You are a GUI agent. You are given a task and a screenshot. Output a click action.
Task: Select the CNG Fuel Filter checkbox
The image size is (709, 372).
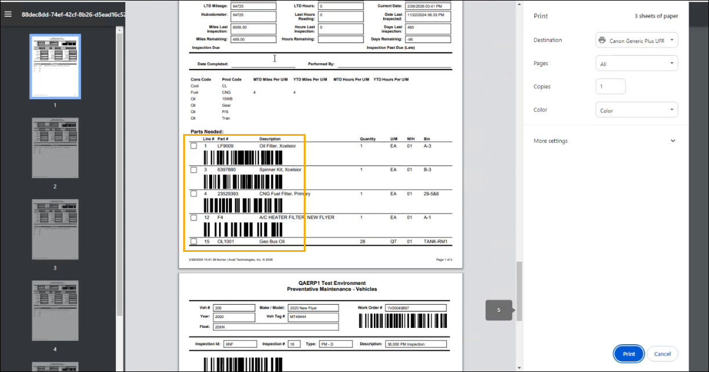tap(194, 194)
